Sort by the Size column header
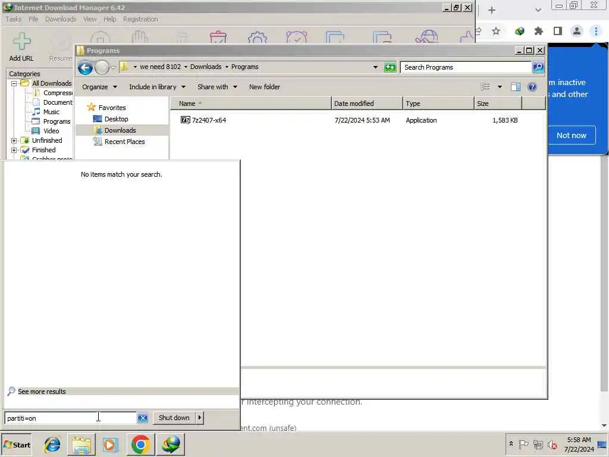 [x=498, y=104]
